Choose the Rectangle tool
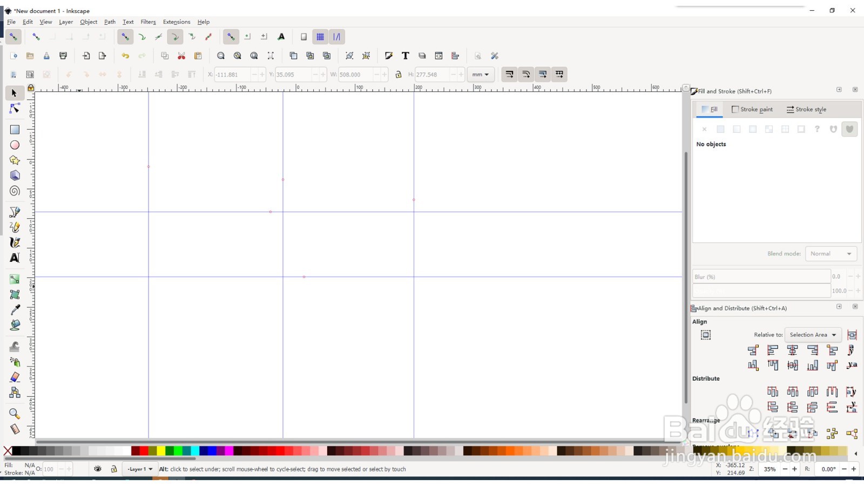This screenshot has height=486, width=864. tap(15, 130)
